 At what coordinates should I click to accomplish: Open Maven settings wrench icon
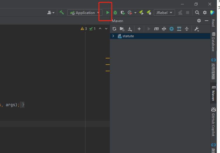tap(196, 29)
